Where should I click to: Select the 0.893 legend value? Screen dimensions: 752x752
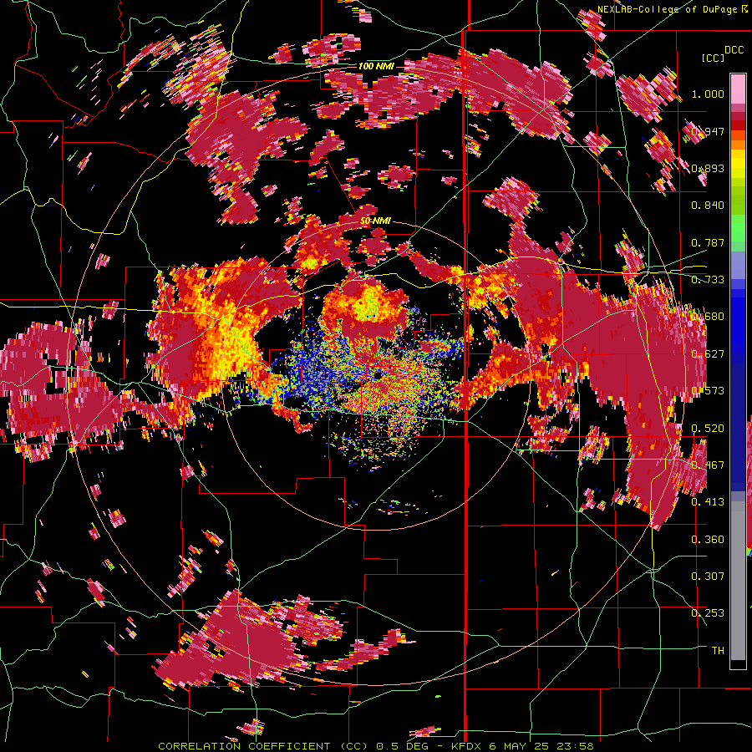[708, 168]
